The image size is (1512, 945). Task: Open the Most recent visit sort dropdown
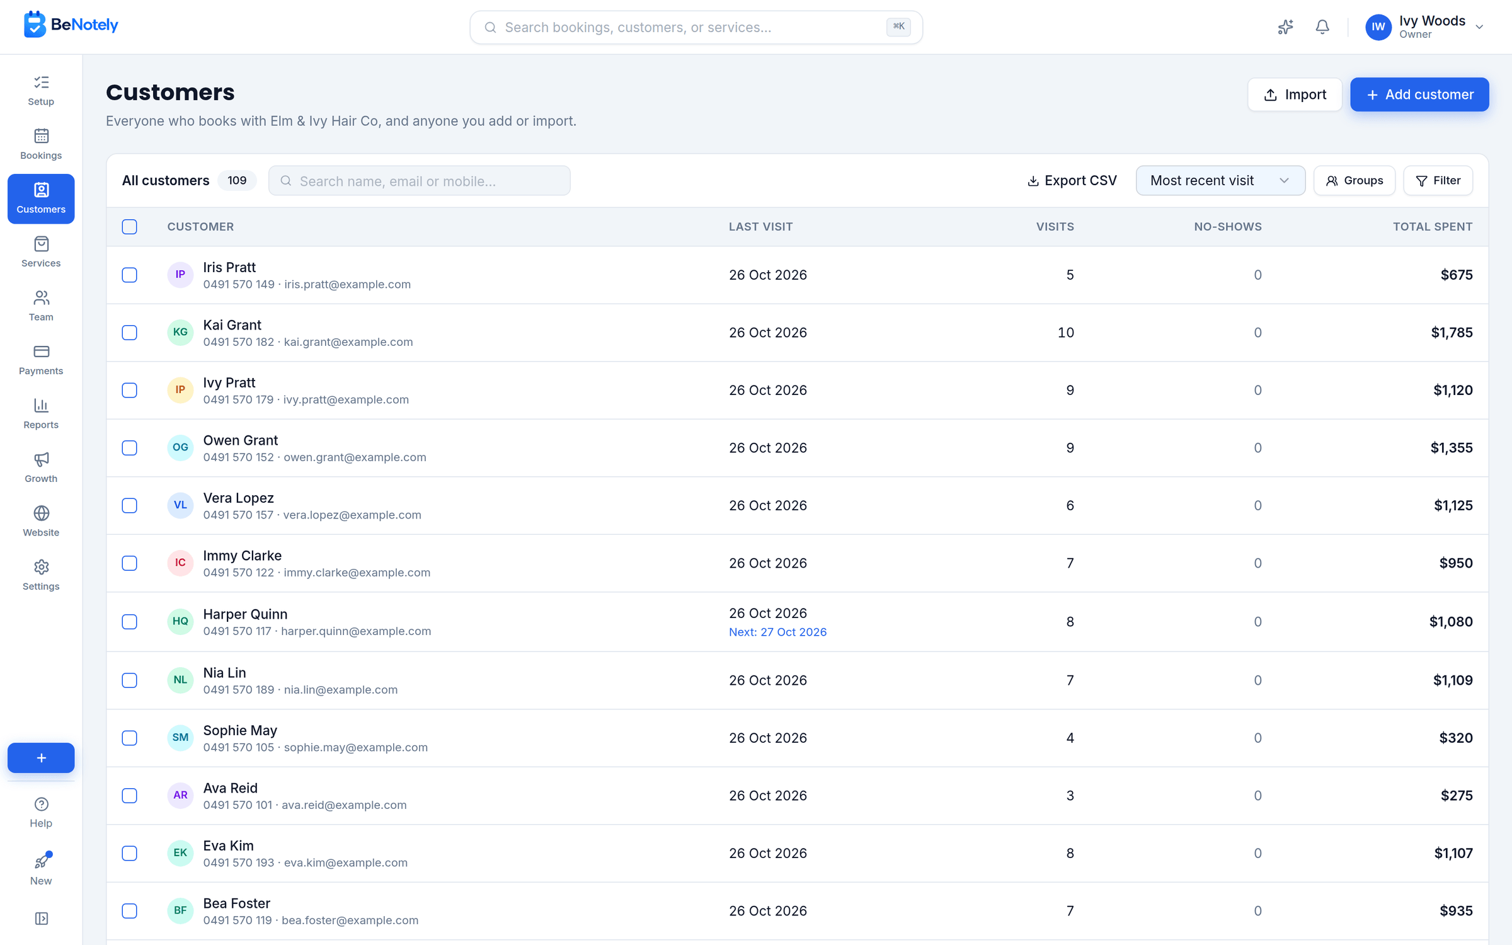click(1220, 181)
